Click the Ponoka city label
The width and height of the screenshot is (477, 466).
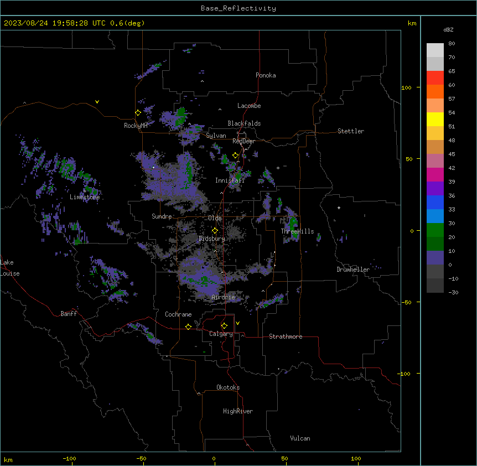(266, 75)
